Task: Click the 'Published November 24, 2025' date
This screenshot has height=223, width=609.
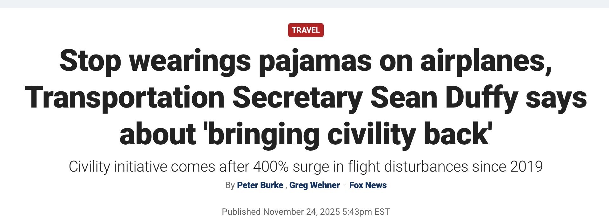Action: click(x=281, y=212)
